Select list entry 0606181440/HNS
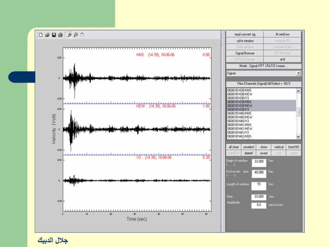Image resolution: width=329 pixels, height=247 pixels. point(261,113)
